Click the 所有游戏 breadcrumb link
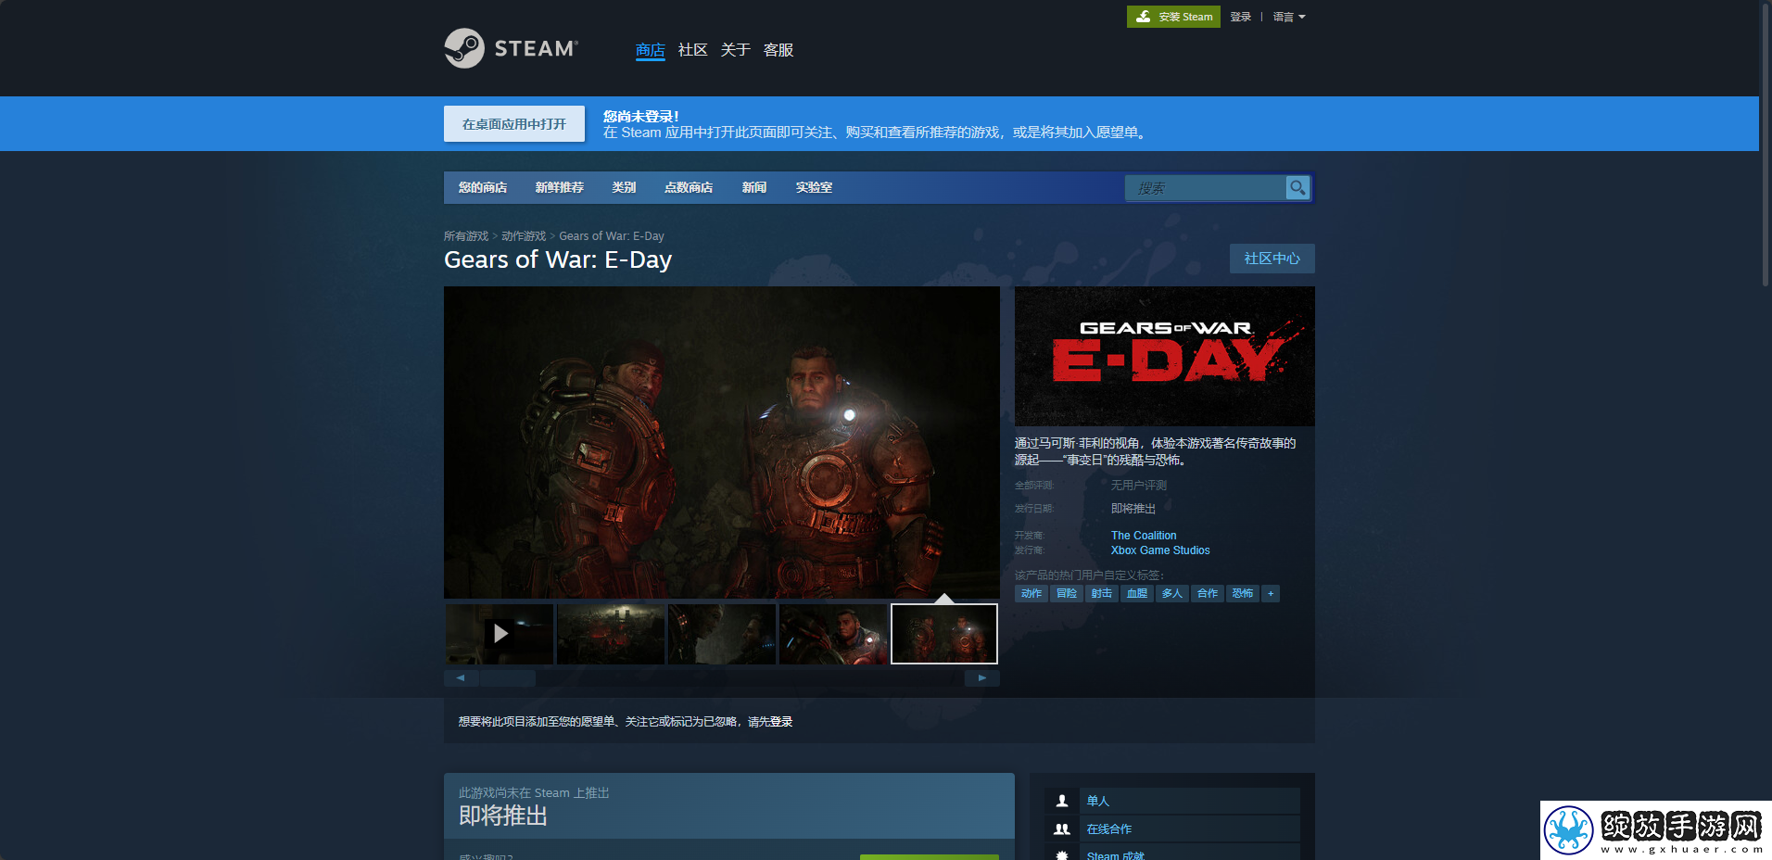The height and width of the screenshot is (860, 1772). coord(466,236)
